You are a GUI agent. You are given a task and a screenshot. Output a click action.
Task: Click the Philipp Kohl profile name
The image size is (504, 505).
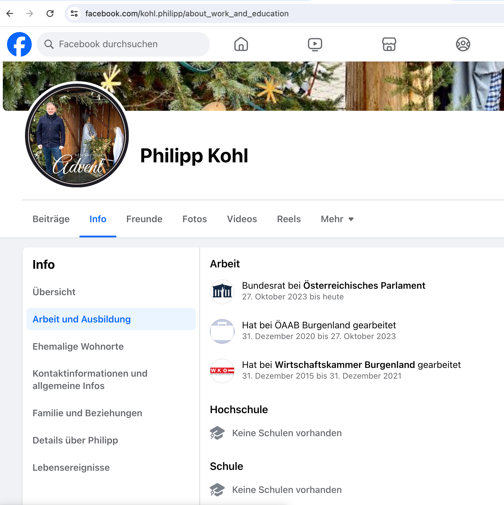click(194, 156)
